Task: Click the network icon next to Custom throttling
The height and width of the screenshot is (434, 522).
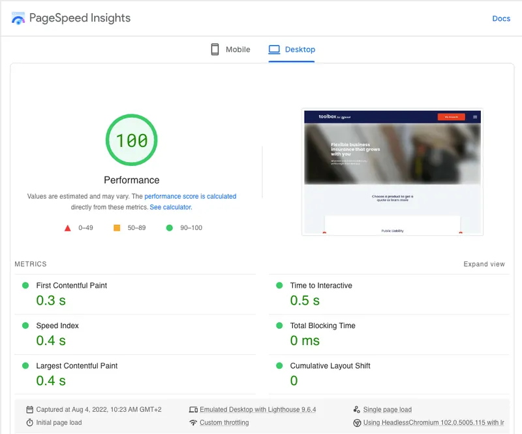Action: pyautogui.click(x=193, y=422)
